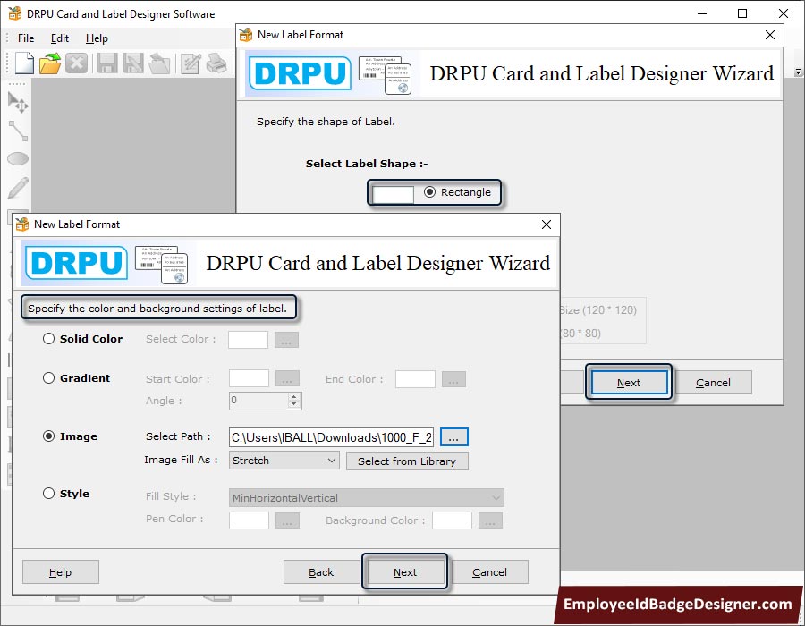Click the Angle value field
The width and height of the screenshot is (805, 626).
click(258, 401)
